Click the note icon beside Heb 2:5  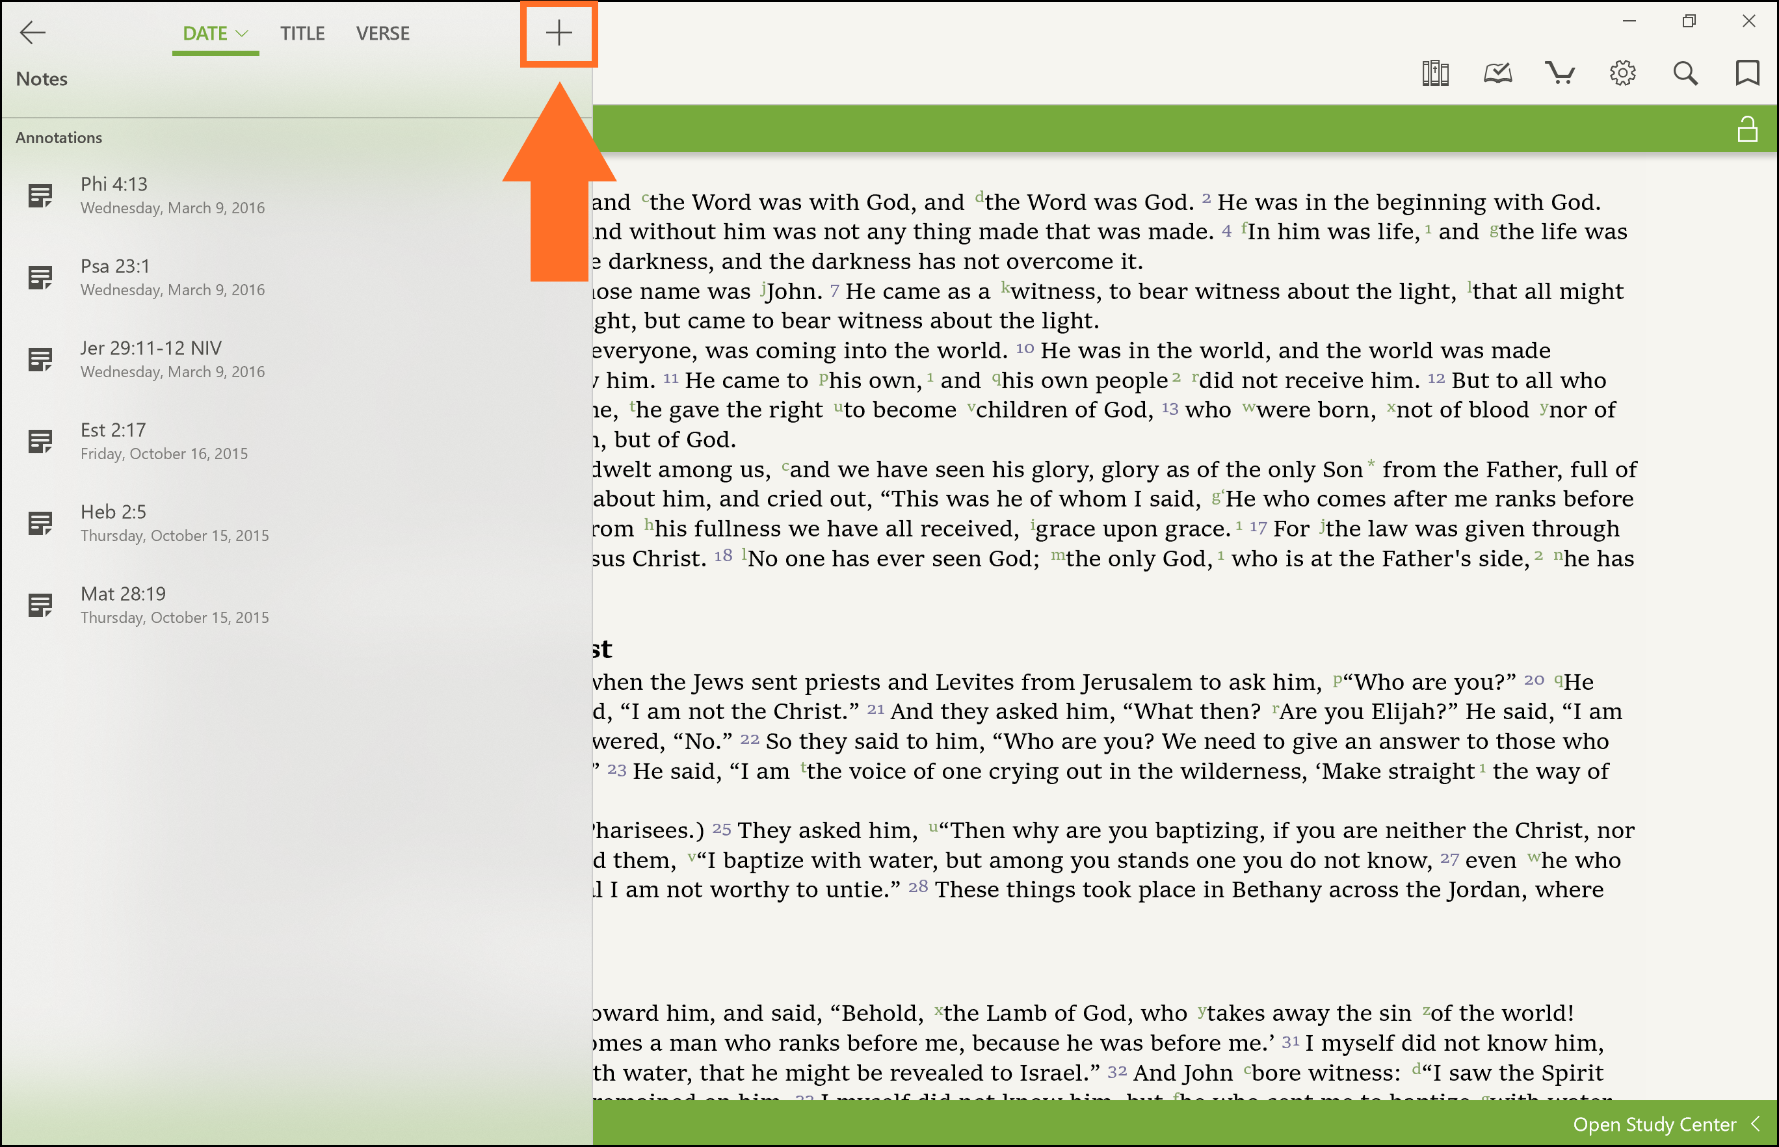pyautogui.click(x=40, y=523)
